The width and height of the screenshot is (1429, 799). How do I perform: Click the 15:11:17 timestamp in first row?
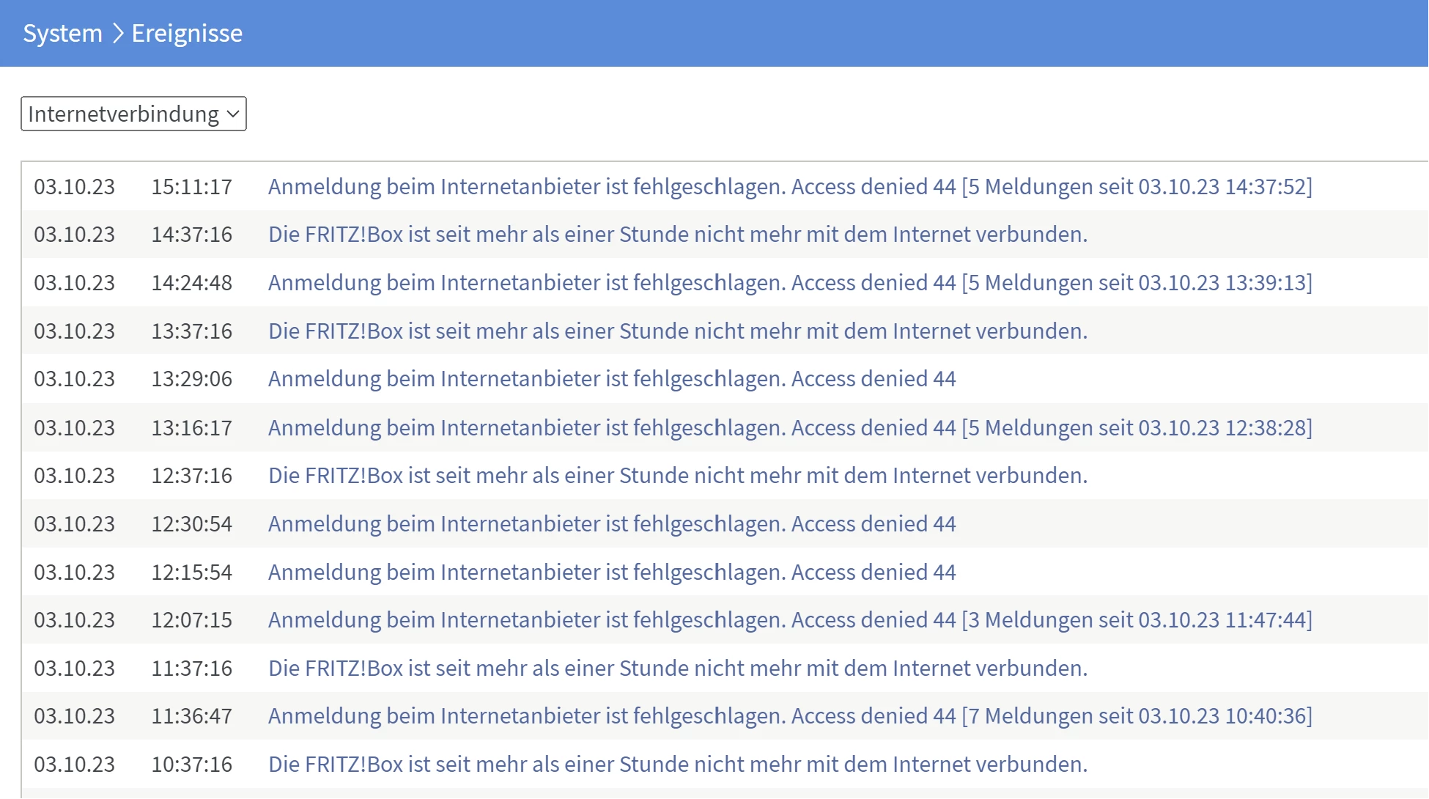pyautogui.click(x=191, y=187)
